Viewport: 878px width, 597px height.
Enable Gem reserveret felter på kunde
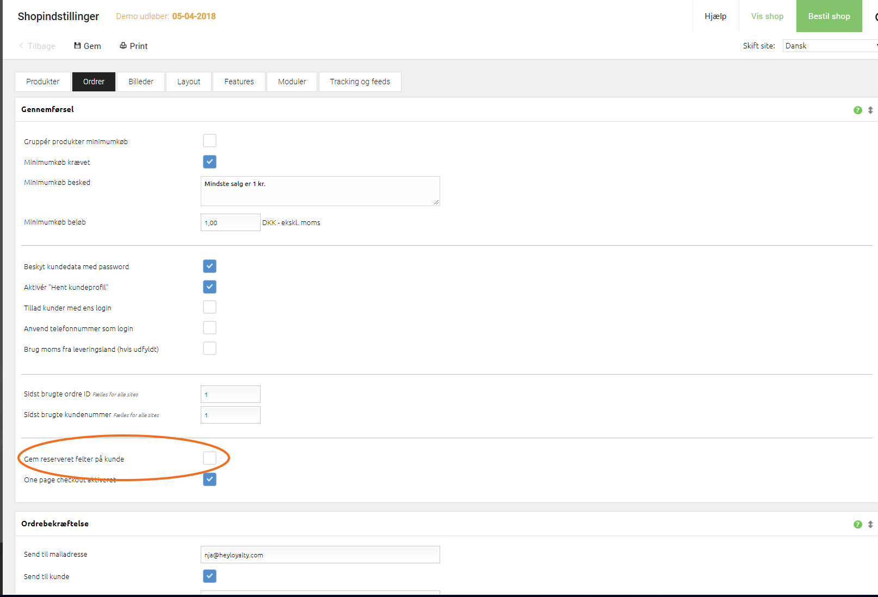[x=209, y=458]
